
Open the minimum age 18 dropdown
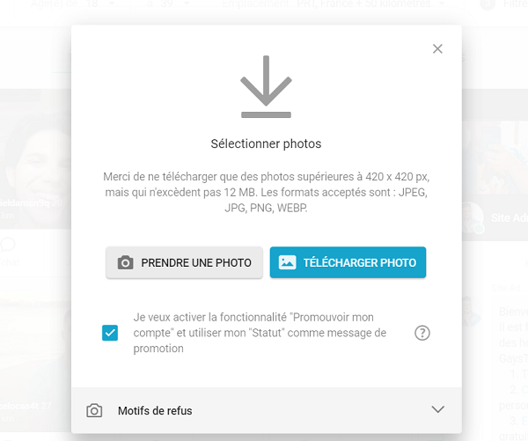[x=73, y=4]
